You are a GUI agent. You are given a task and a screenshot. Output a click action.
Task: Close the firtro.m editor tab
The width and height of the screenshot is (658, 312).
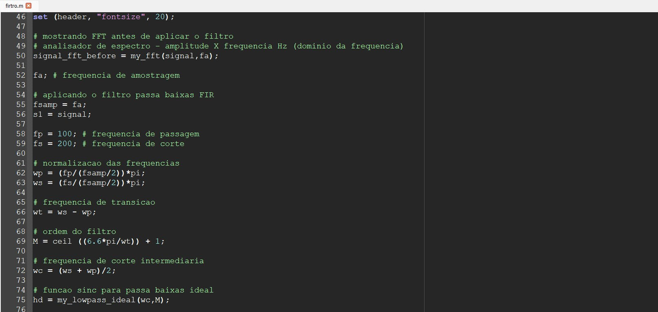[29, 6]
